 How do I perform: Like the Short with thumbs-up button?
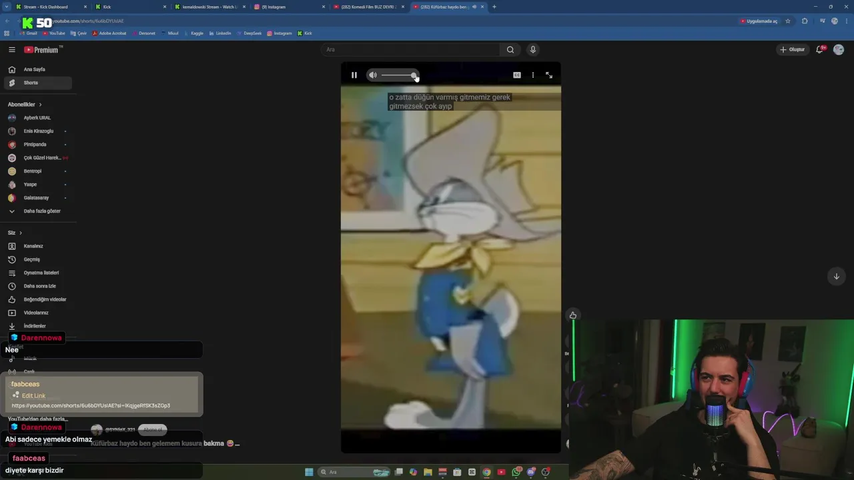tap(573, 315)
